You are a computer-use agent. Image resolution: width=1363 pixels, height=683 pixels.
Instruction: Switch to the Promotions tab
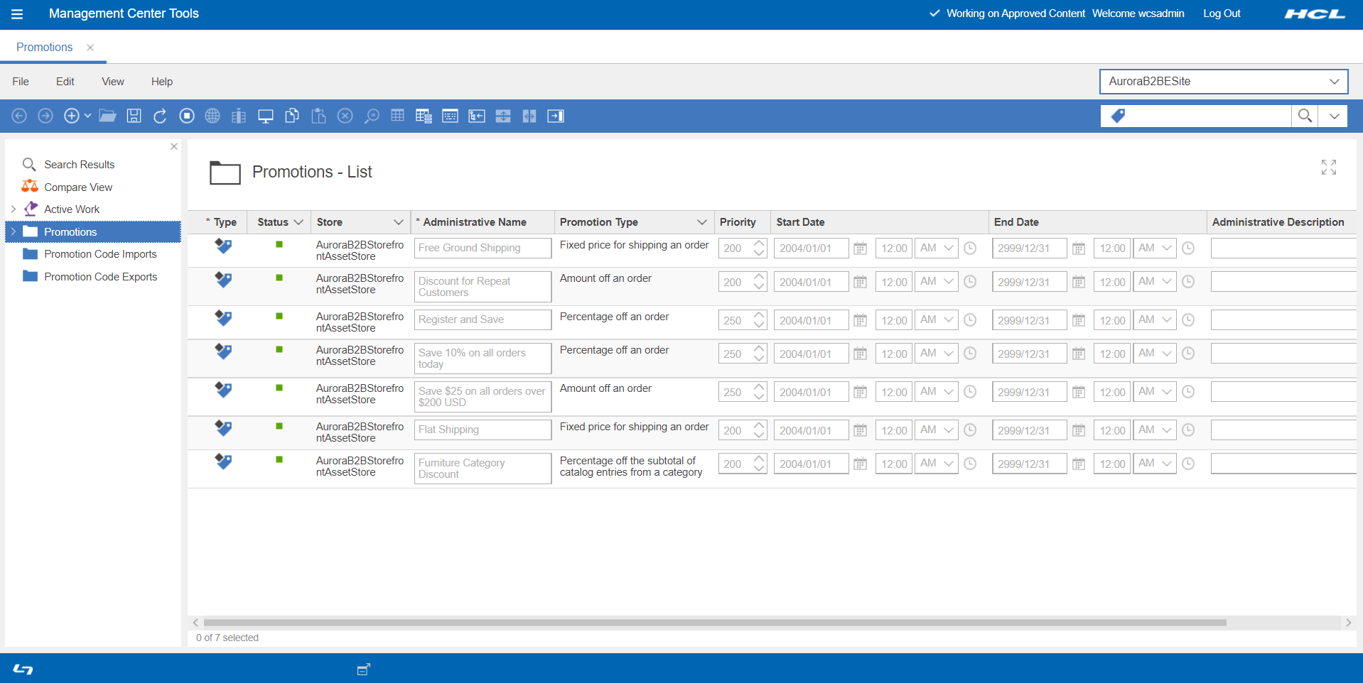tap(45, 48)
